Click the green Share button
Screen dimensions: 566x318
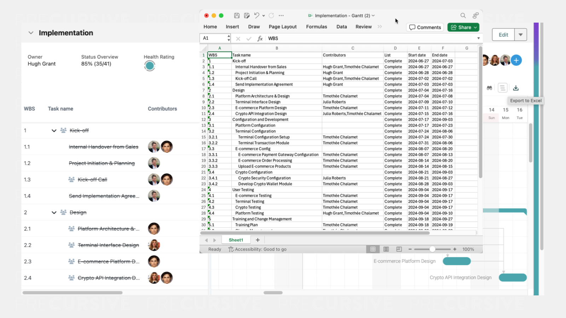[x=463, y=27]
